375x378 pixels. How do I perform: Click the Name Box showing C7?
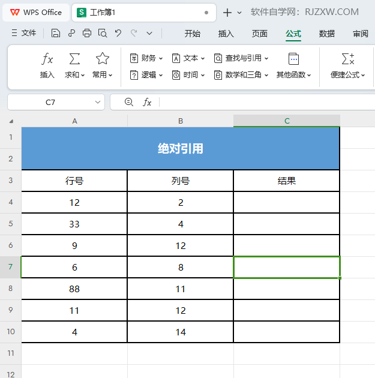50,103
